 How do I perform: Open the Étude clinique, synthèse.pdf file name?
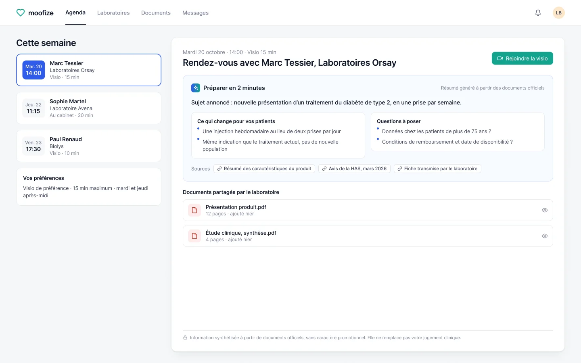coord(241,233)
